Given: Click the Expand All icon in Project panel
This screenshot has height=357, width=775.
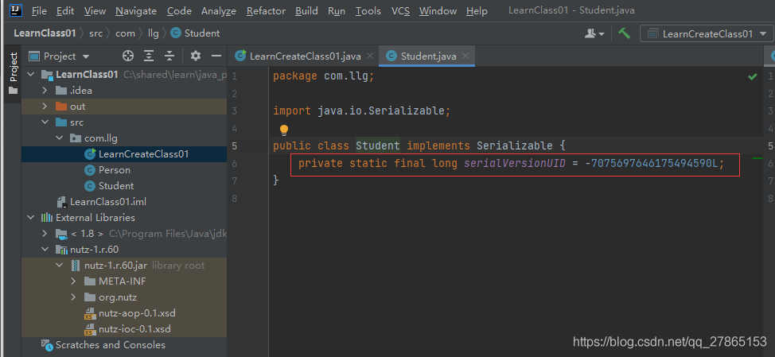Looking at the screenshot, I should pyautogui.click(x=149, y=56).
